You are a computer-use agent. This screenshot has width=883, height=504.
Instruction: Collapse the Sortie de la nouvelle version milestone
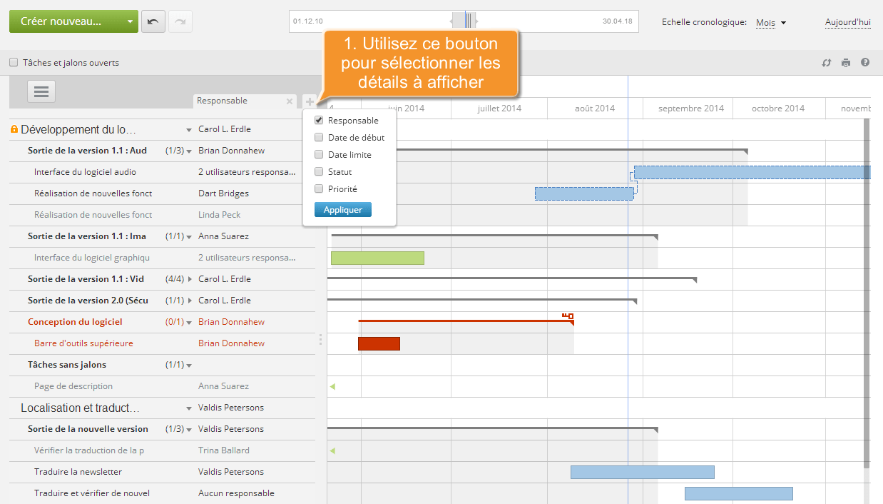click(x=189, y=430)
